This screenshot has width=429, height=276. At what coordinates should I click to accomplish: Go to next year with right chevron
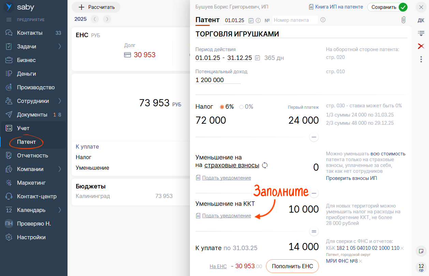(x=107, y=19)
